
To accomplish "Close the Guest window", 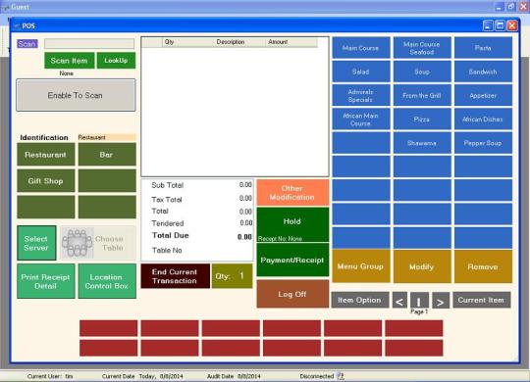I will pyautogui.click(x=524, y=7).
